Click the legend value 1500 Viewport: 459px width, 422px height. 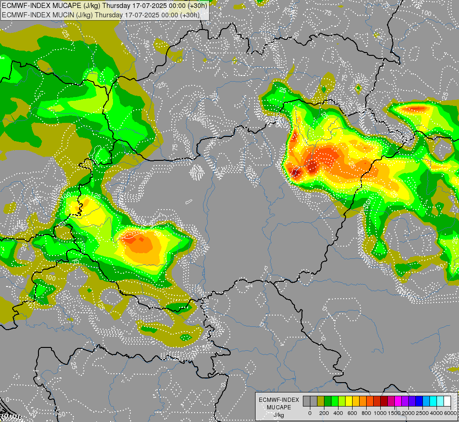pos(394,413)
